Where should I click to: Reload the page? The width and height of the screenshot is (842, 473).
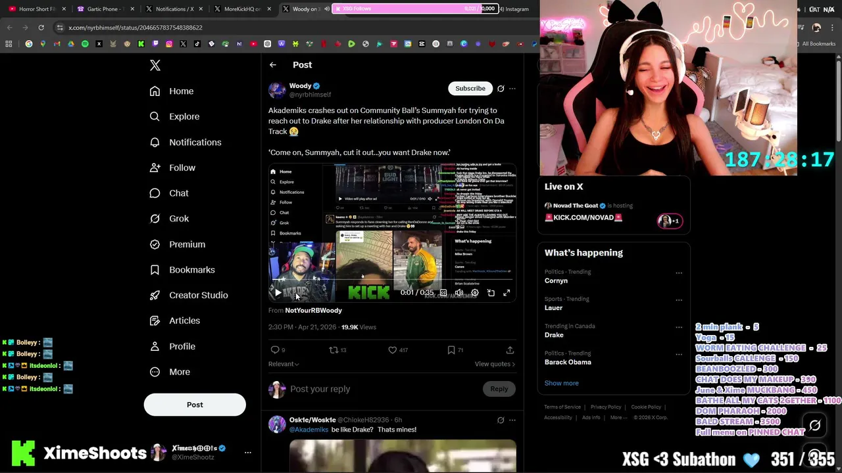(x=41, y=28)
